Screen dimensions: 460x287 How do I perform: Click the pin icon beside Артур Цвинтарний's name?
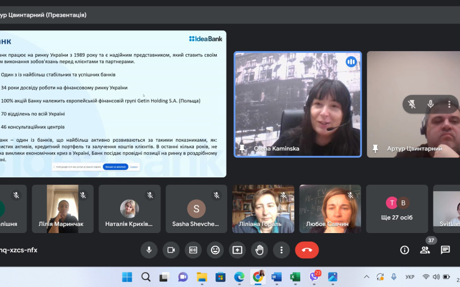click(375, 149)
